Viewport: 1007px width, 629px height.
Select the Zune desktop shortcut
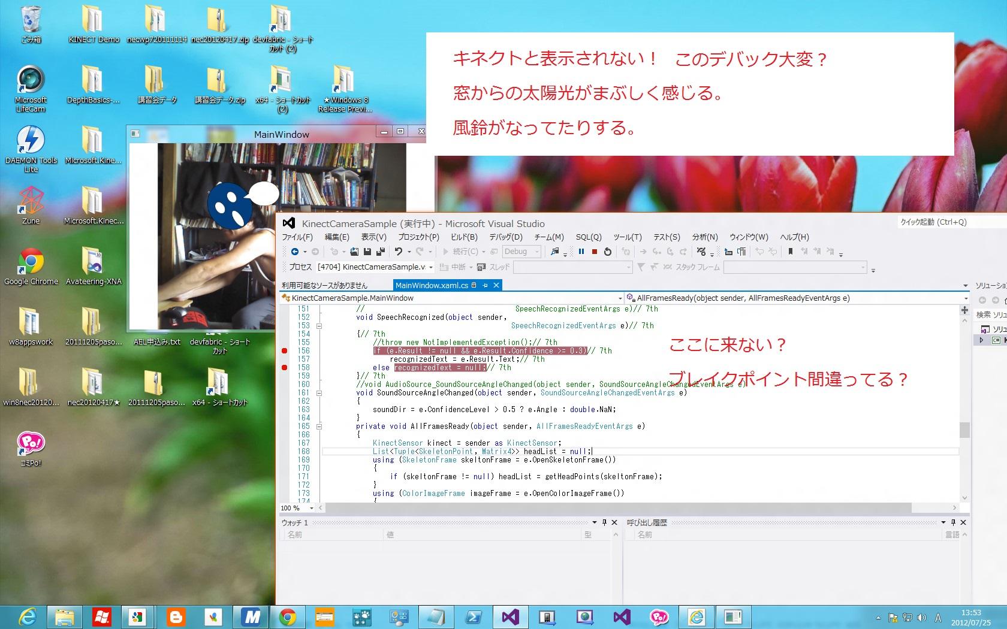click(x=31, y=205)
